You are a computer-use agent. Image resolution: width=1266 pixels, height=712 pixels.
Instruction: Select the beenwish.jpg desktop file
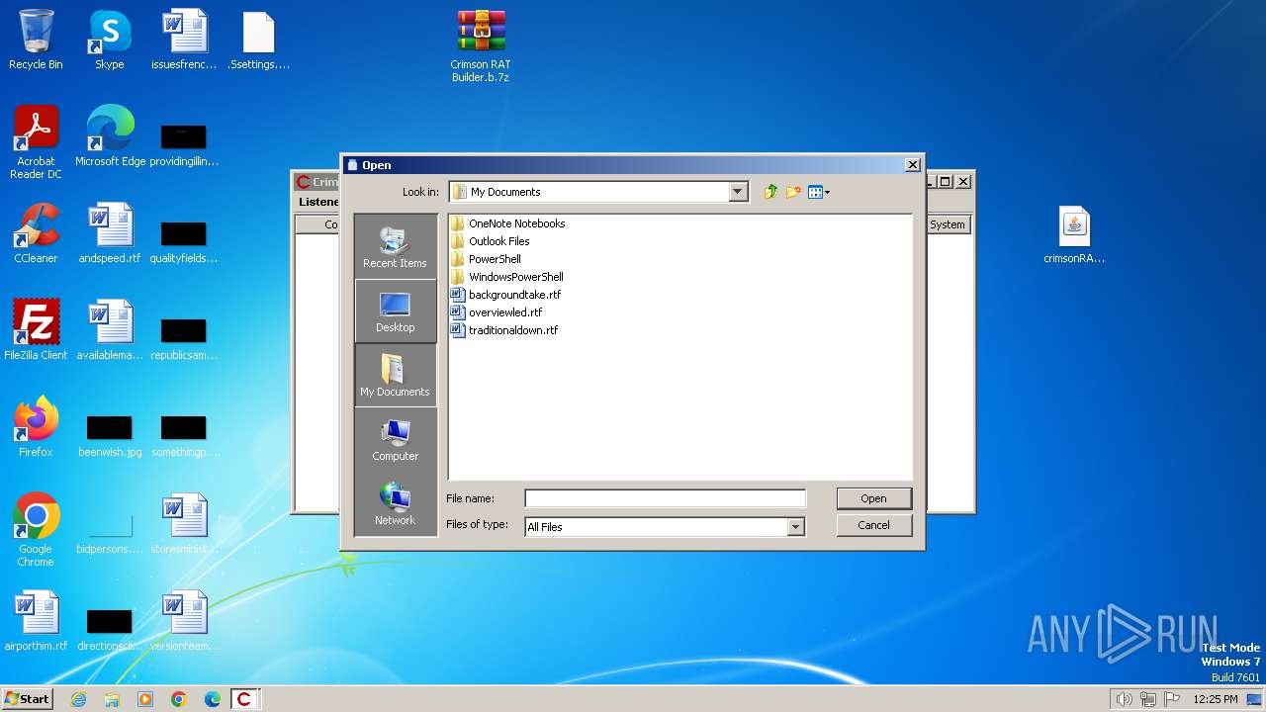(x=110, y=435)
